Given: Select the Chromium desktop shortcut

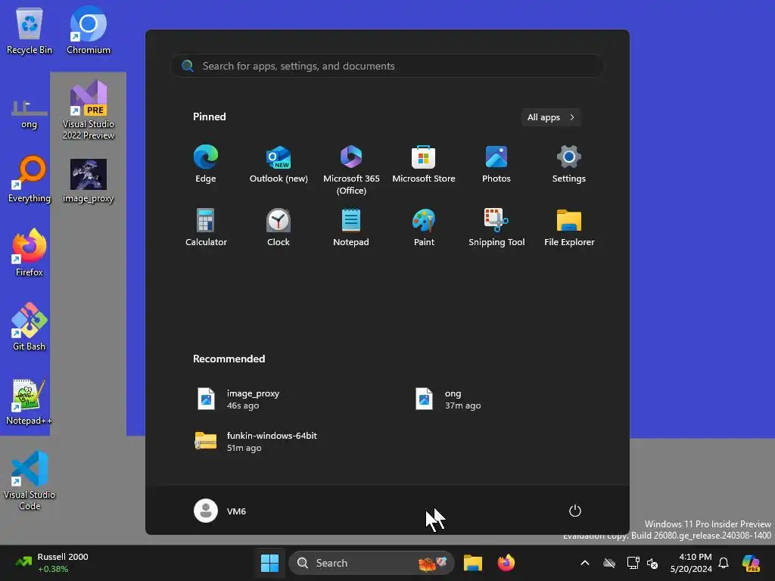Looking at the screenshot, I should coord(89,30).
